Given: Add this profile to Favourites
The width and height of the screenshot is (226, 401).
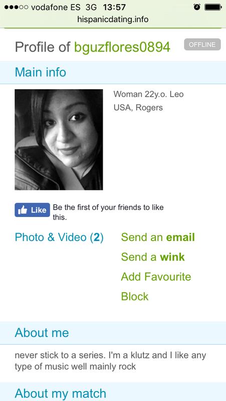Looking at the screenshot, I should tap(156, 277).
